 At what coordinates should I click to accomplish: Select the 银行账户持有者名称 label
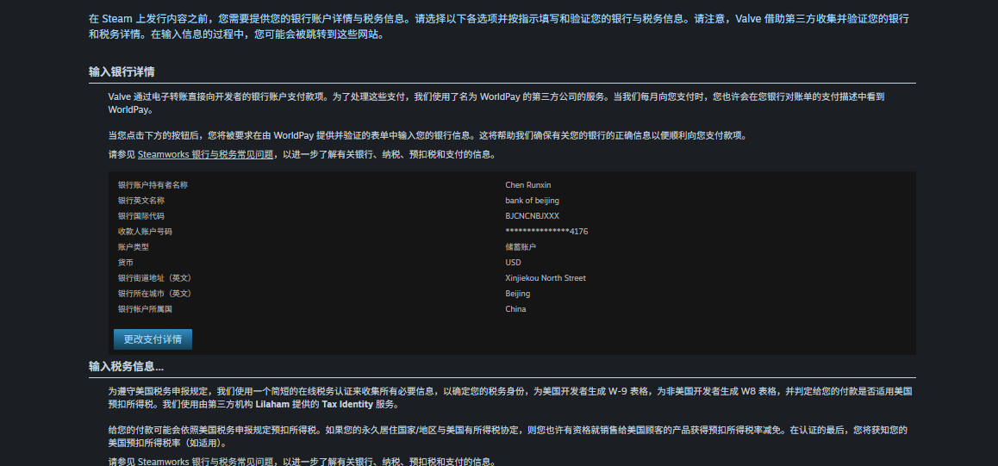pos(153,185)
